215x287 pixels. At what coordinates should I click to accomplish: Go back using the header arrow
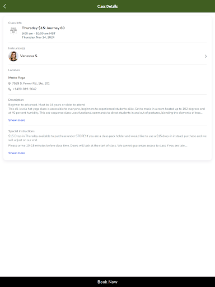click(5, 6)
